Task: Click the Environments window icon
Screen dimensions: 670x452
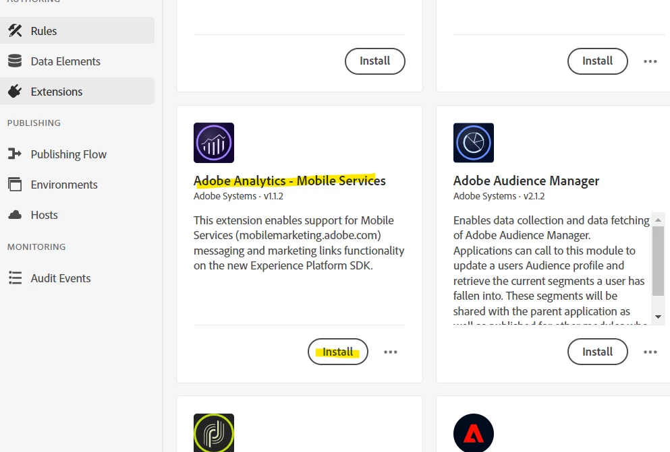Action: [x=15, y=184]
